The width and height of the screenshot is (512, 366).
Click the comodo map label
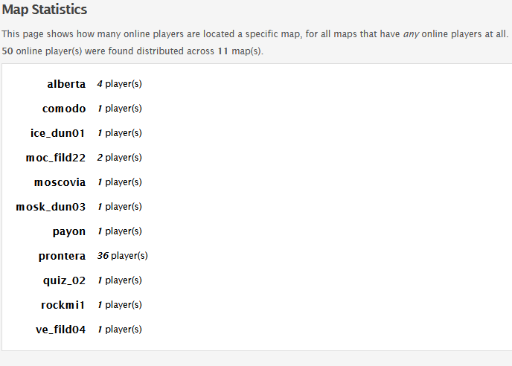(64, 109)
